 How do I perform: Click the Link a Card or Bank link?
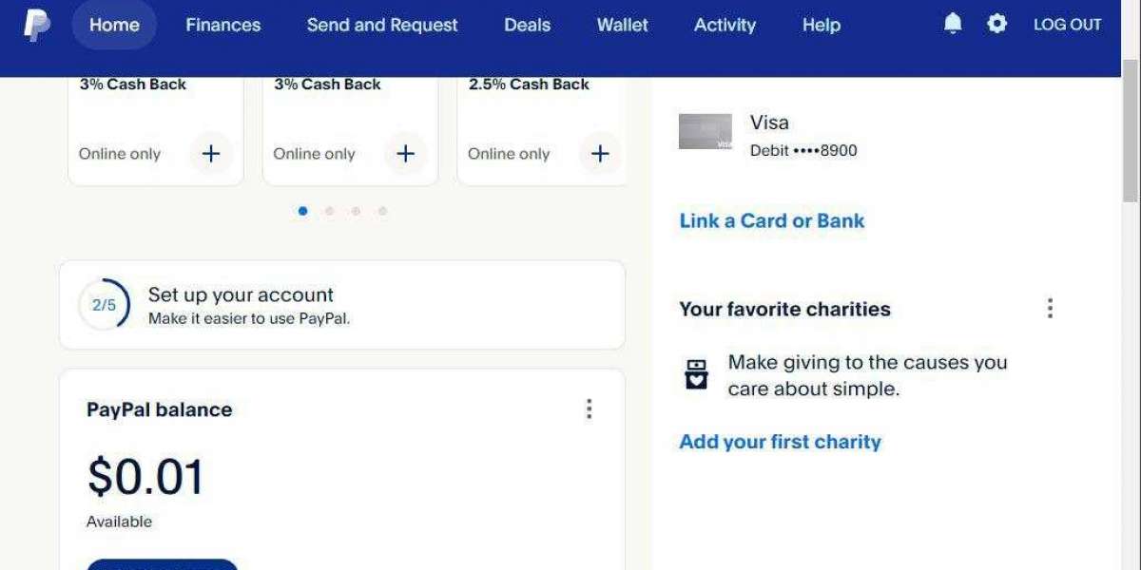(x=772, y=221)
